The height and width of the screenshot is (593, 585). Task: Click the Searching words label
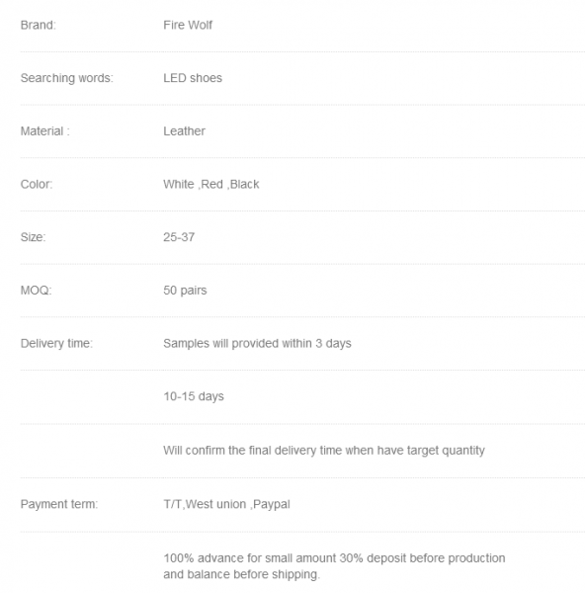[x=67, y=78]
